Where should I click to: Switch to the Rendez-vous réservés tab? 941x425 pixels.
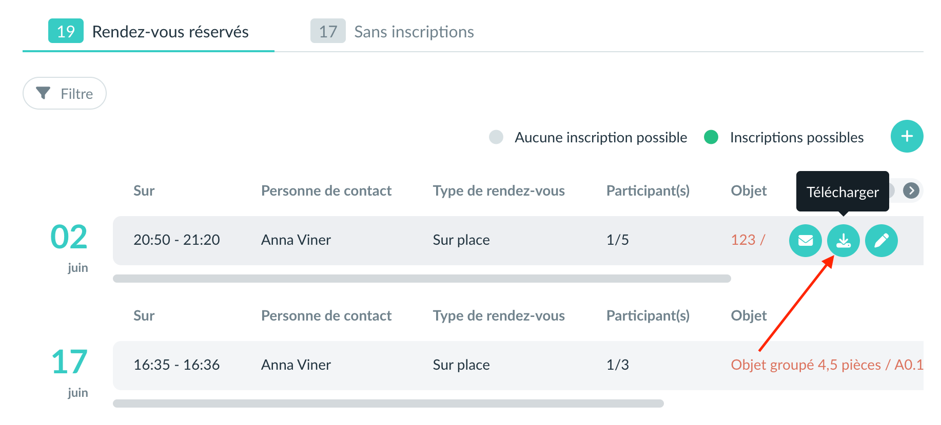149,32
